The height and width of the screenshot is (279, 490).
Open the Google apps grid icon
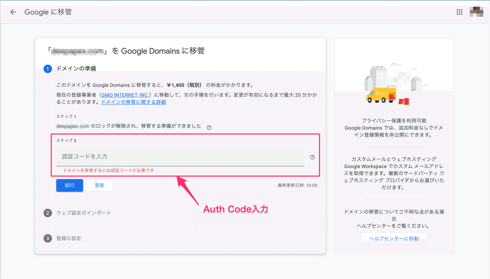tap(459, 12)
